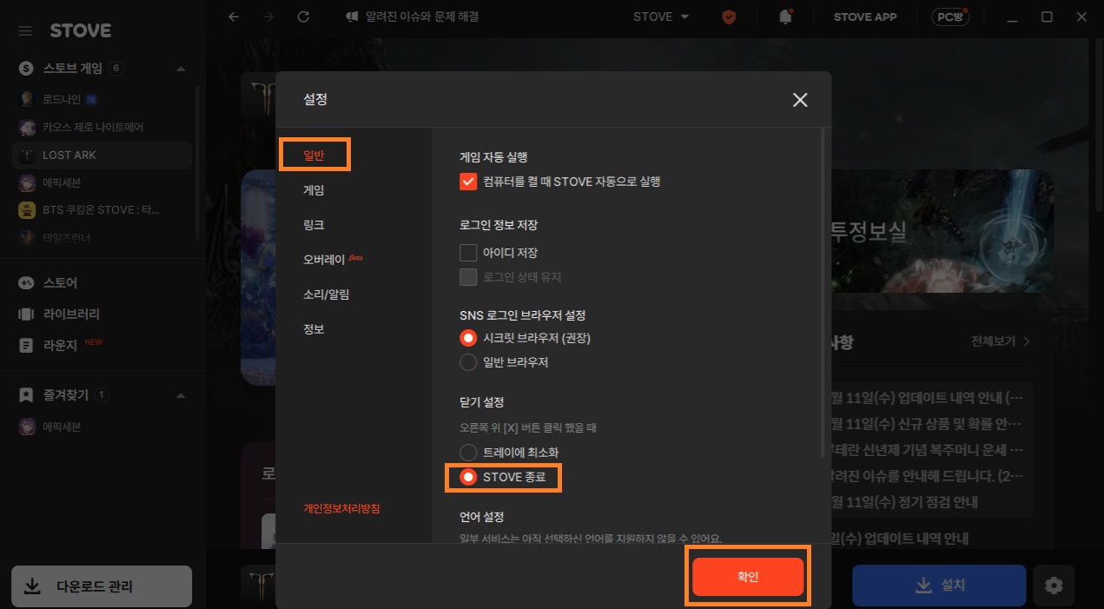Open the gear settings icon beside install button
The height and width of the screenshot is (609, 1104).
[x=1054, y=586]
